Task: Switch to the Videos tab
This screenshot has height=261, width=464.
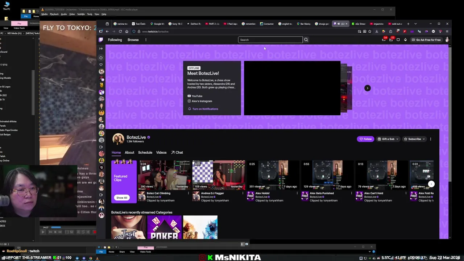Action: pyautogui.click(x=161, y=153)
